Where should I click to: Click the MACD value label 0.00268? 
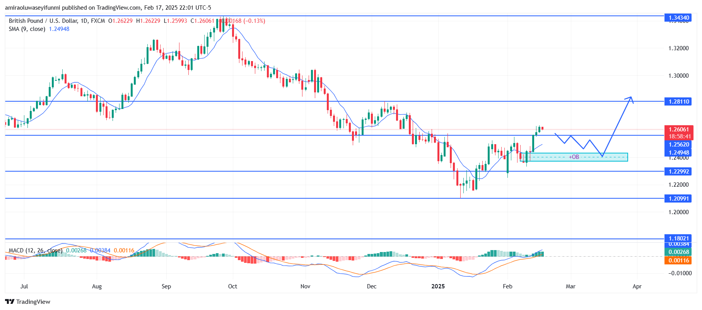click(679, 252)
